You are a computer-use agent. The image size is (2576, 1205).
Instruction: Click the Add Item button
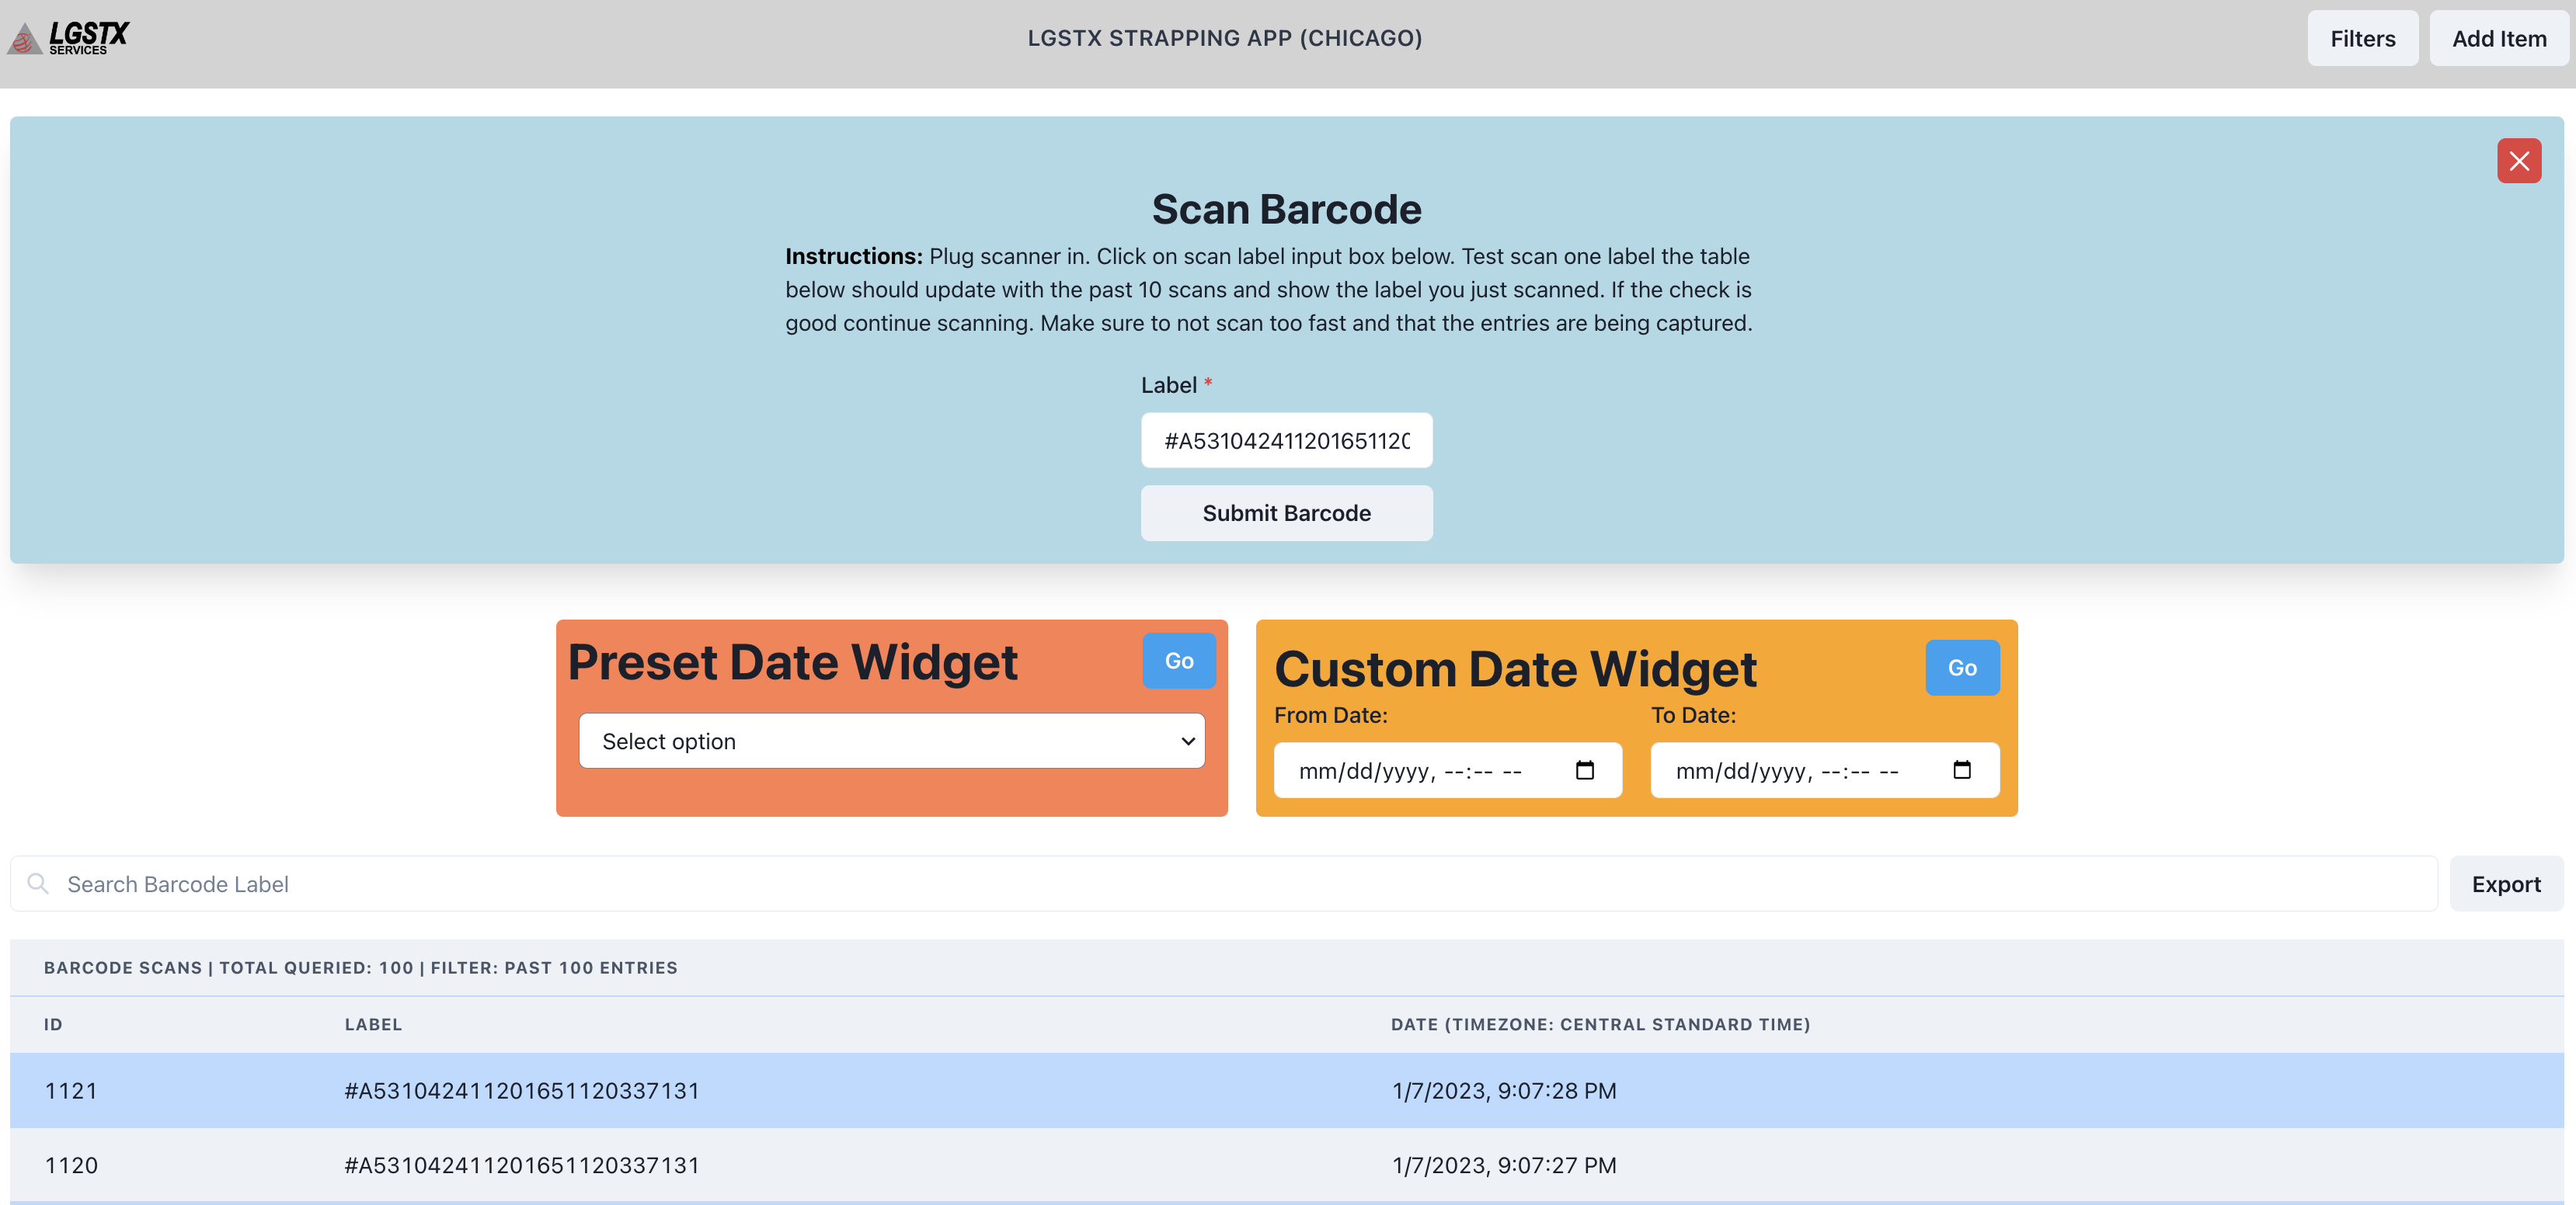(2498, 38)
